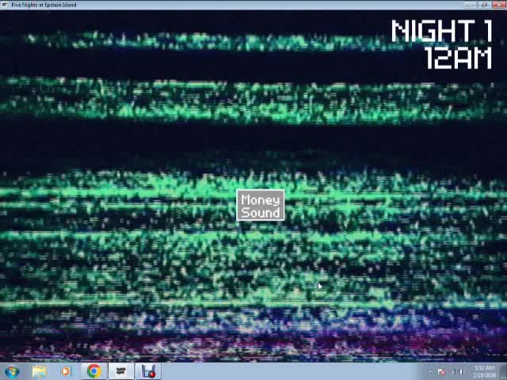Click the Show desktop strip after the clock

[x=504, y=371]
